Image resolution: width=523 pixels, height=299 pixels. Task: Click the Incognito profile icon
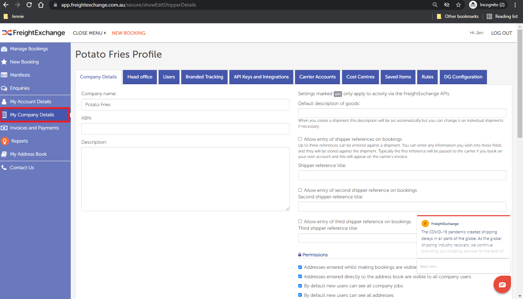click(x=473, y=5)
